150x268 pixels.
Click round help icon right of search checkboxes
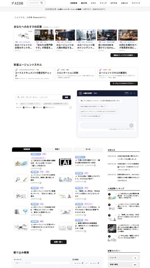[x=70, y=108]
